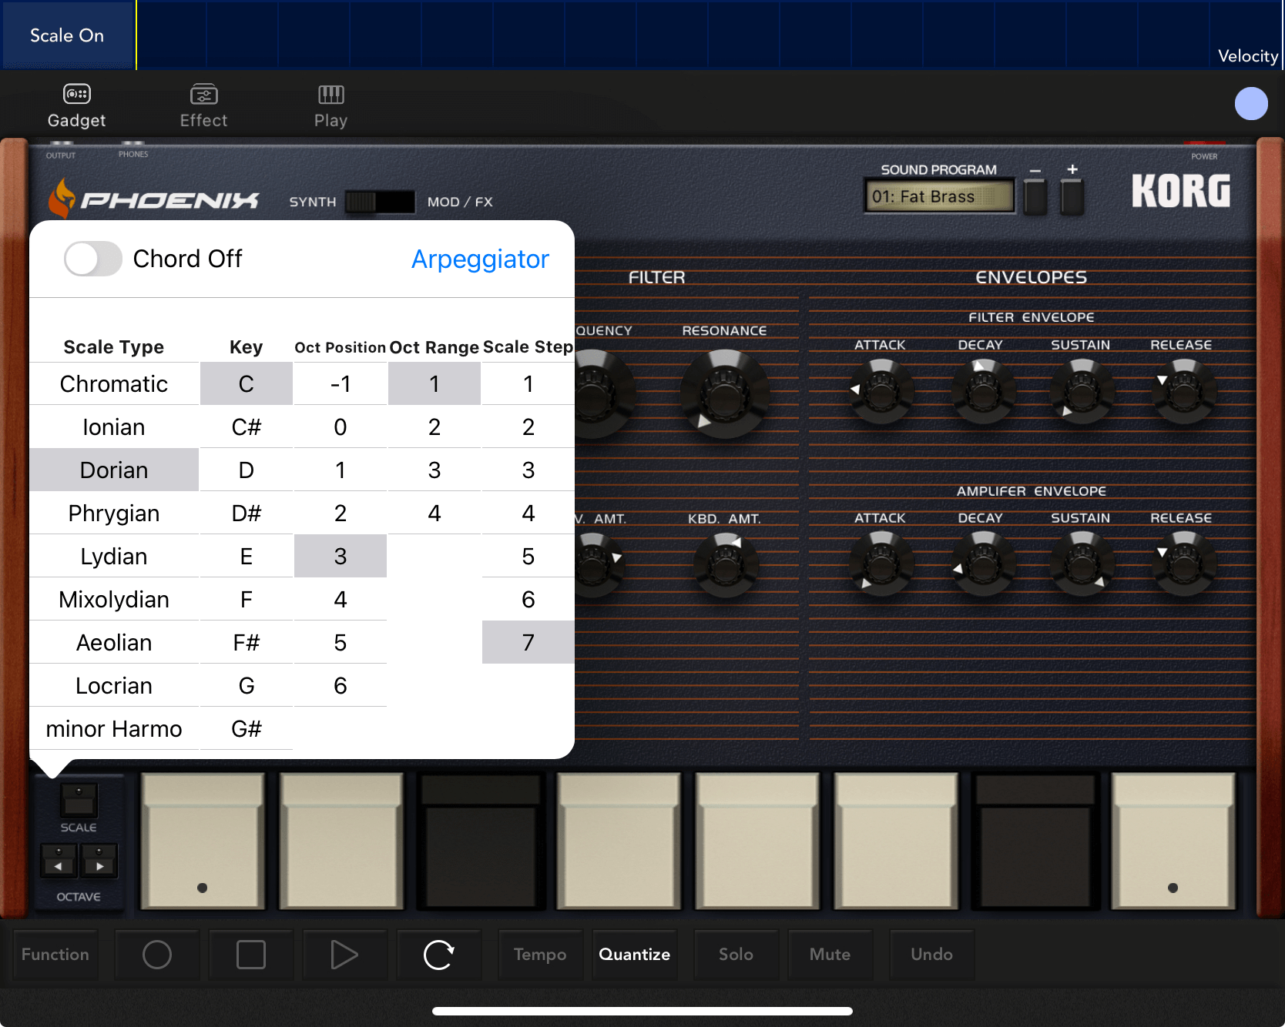
Task: Adjust Filter Envelope Attack knob
Action: click(x=881, y=392)
